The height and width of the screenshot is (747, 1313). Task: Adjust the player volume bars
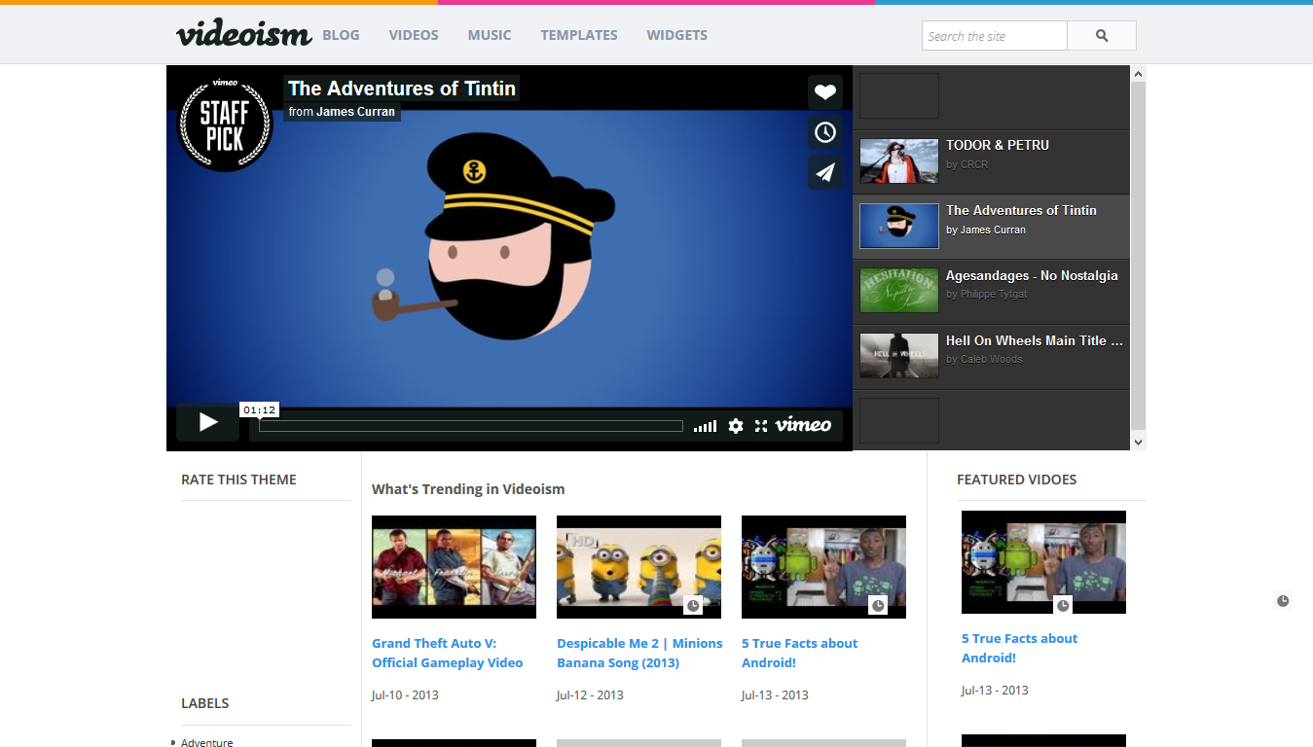pyautogui.click(x=706, y=426)
